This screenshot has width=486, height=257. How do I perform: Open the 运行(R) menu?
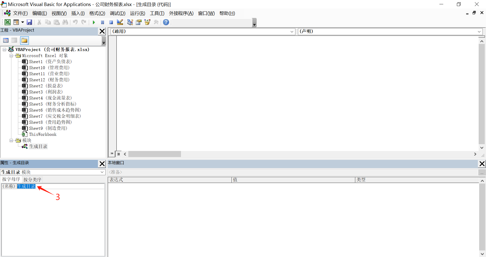point(137,13)
